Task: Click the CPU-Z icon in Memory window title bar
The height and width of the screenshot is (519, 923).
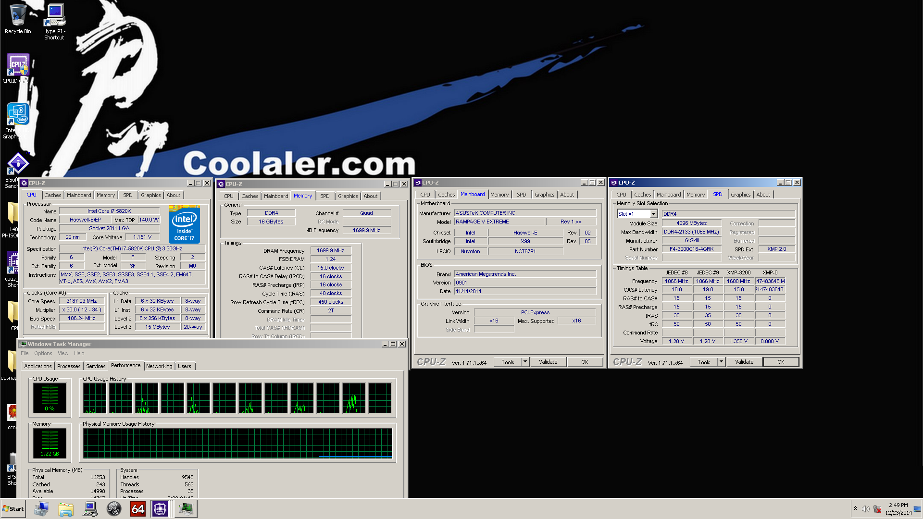Action: [221, 184]
